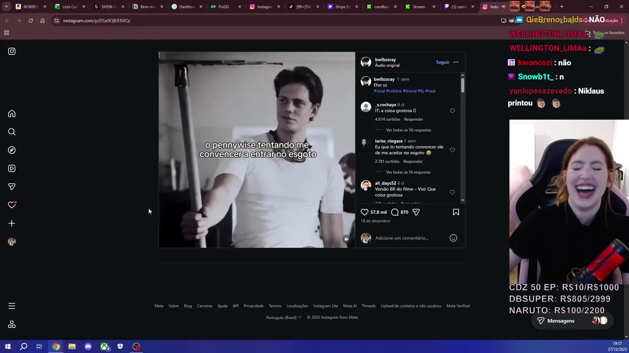This screenshot has width=629, height=353.
Task: View 4.874 curtidas on comment
Action: [x=387, y=119]
